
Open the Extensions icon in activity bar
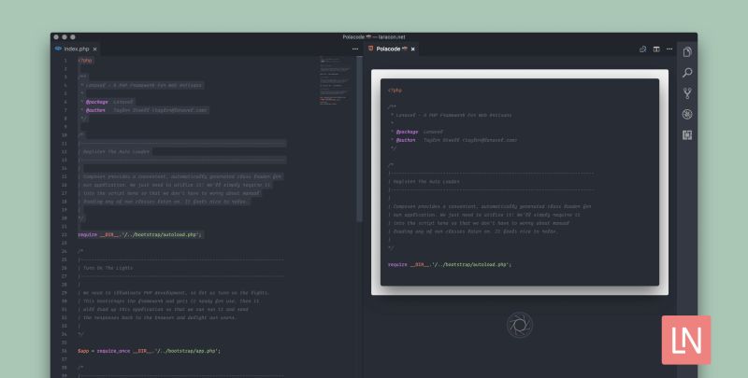pos(687,135)
